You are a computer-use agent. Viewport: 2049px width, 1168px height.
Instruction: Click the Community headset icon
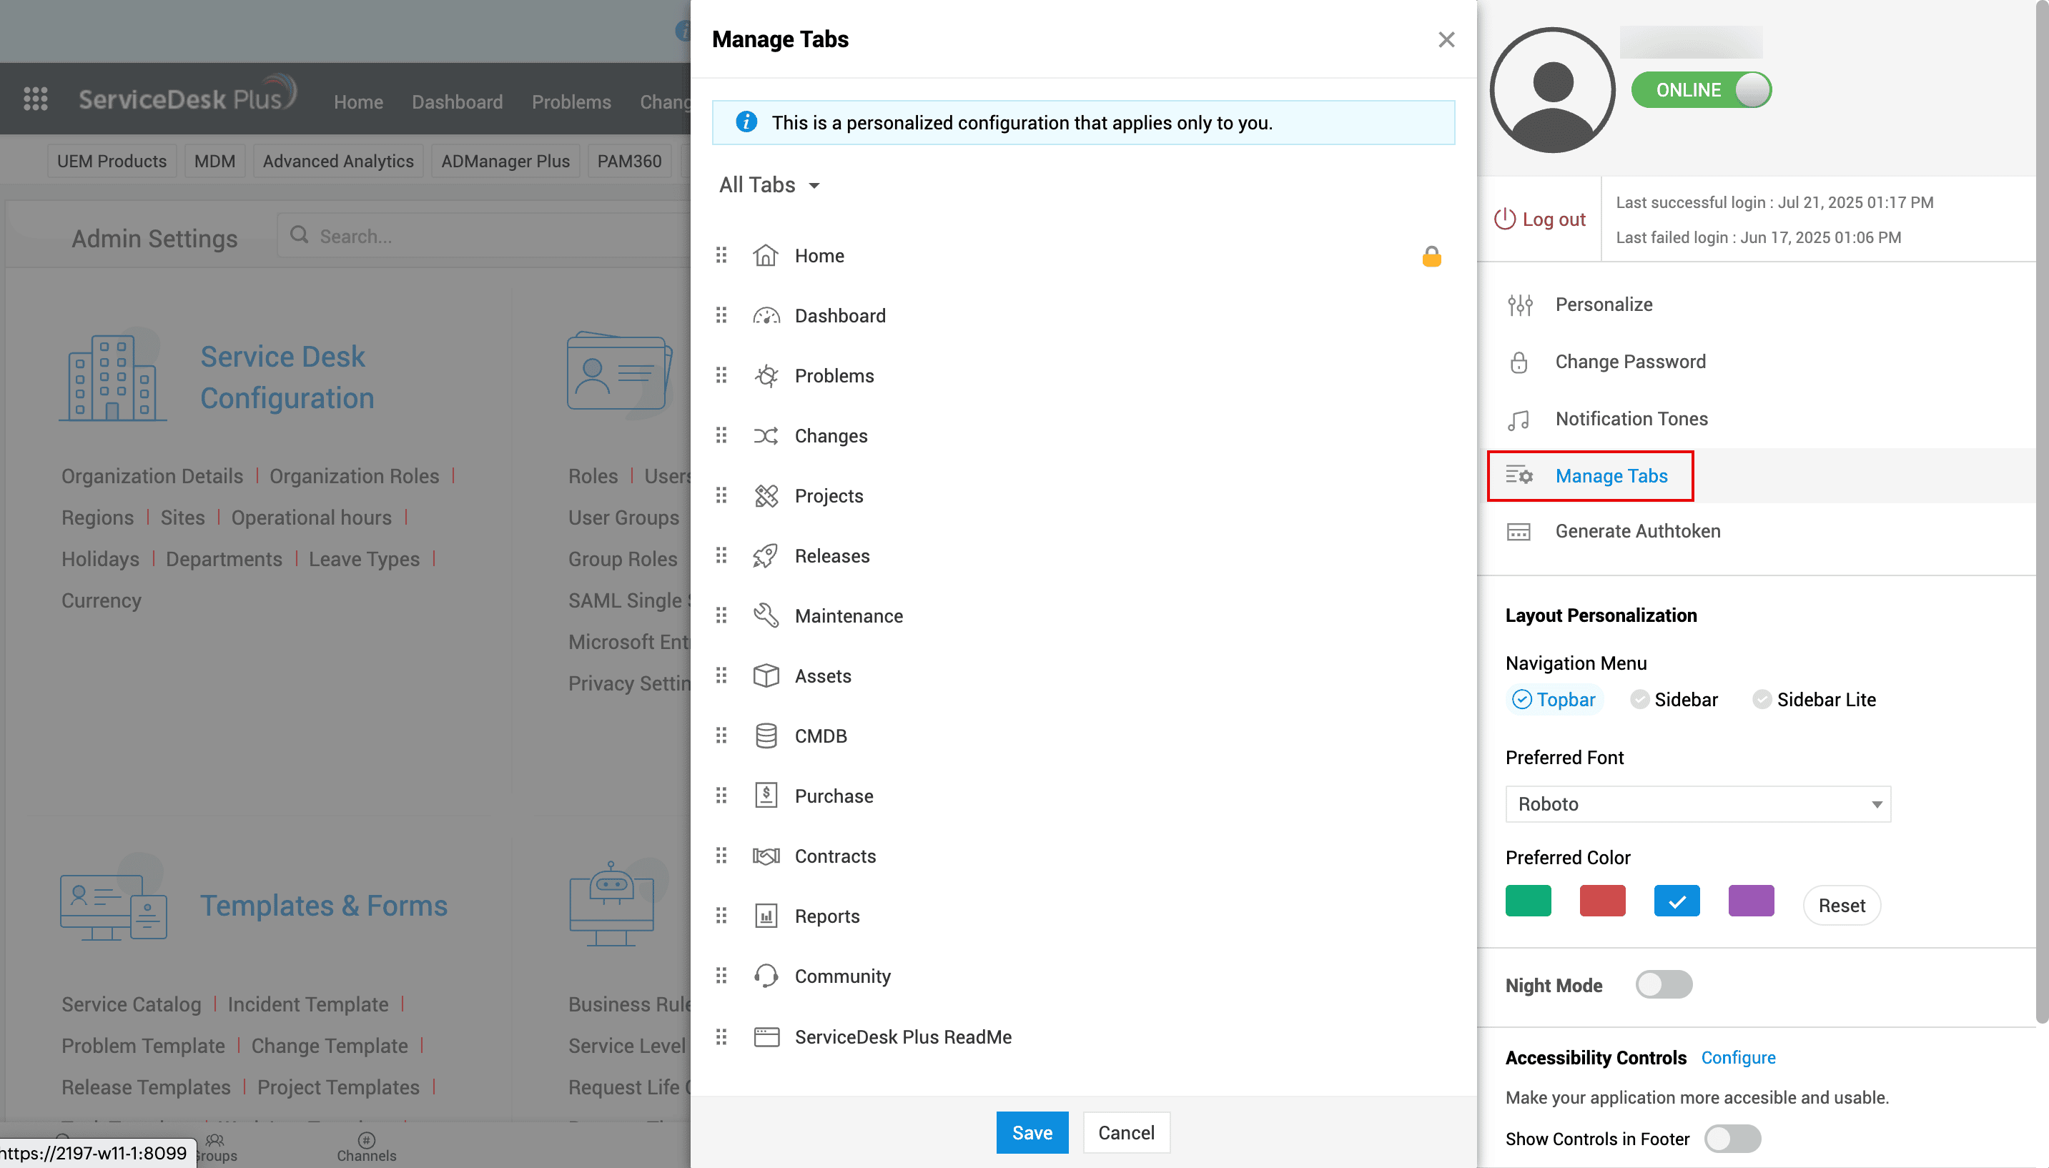pyautogui.click(x=766, y=976)
